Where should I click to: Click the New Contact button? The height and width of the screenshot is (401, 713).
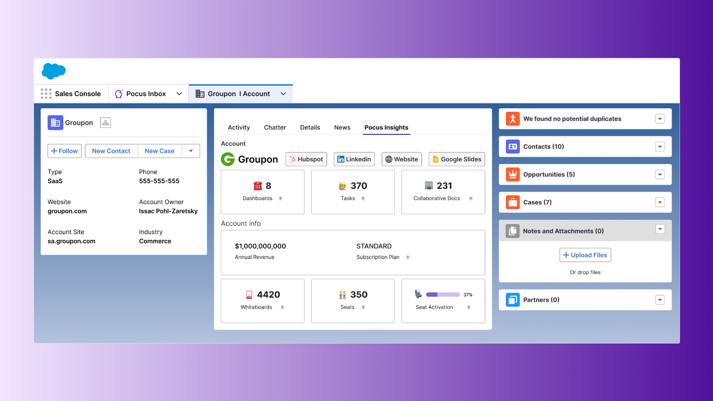111,151
